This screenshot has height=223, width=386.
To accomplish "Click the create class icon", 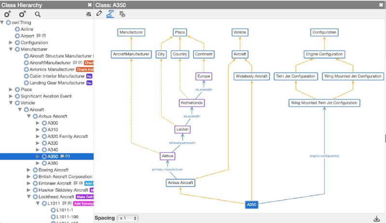I will click(x=8, y=14).
